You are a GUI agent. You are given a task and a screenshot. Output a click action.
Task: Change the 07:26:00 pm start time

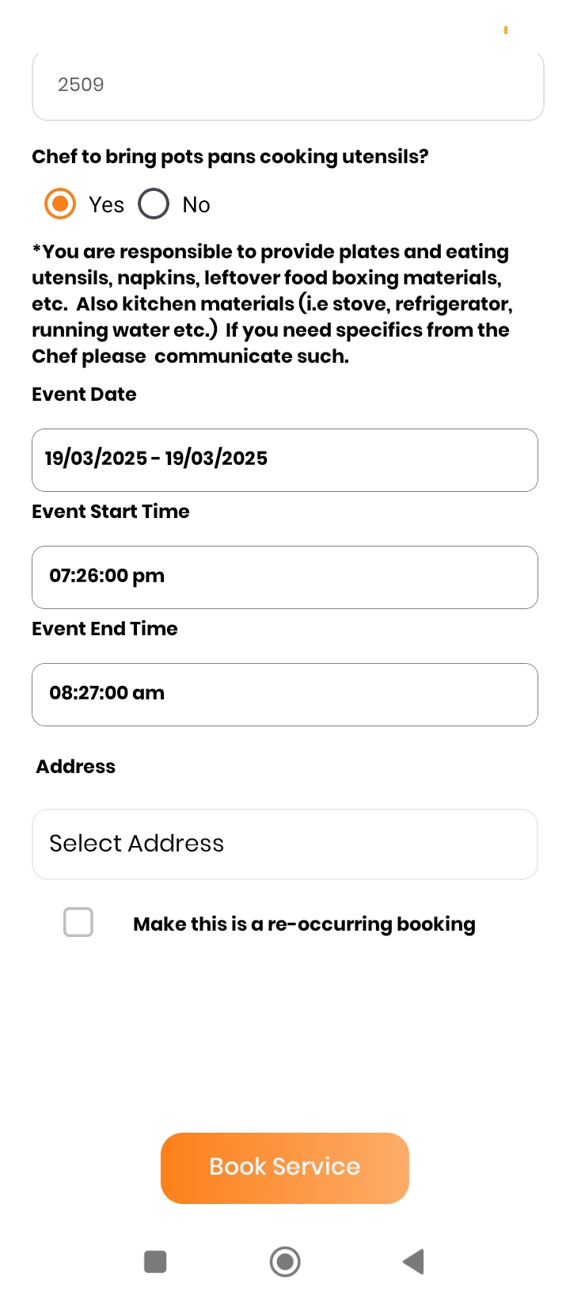tap(285, 577)
